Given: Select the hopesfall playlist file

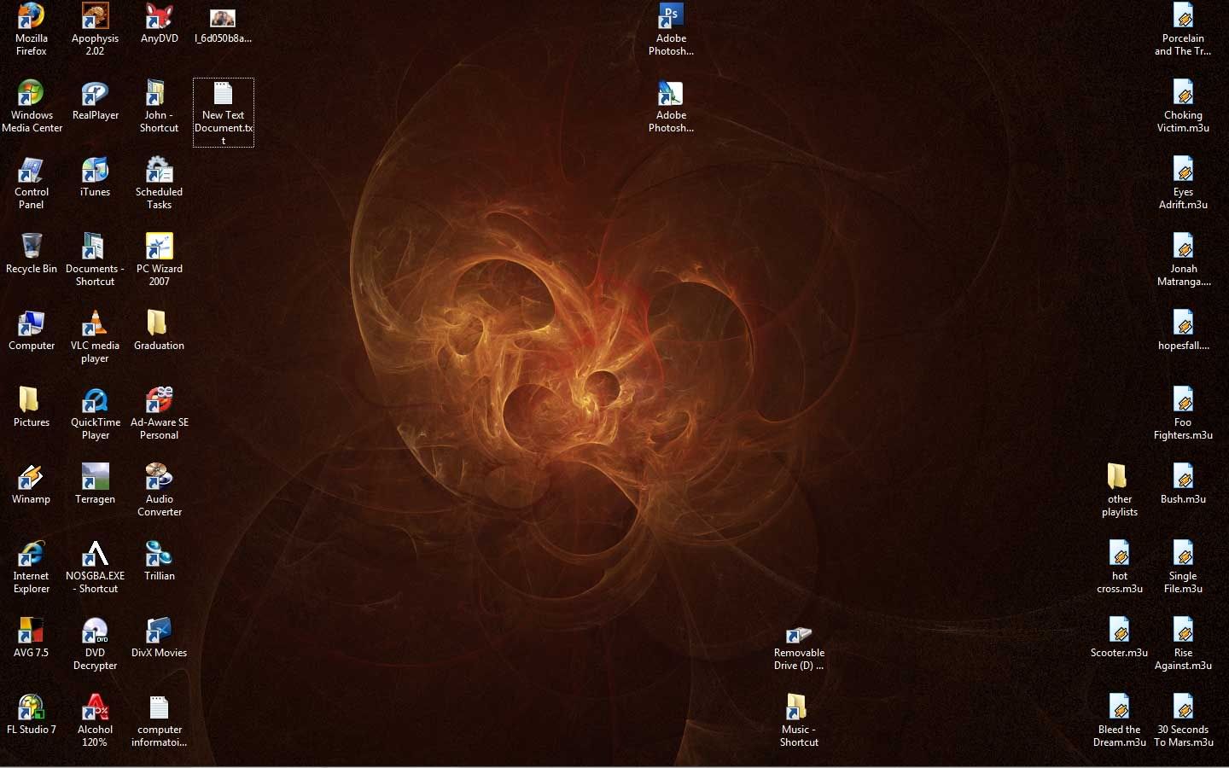Looking at the screenshot, I should point(1183,323).
